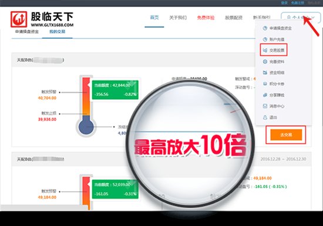
Task: Click the 积分卡券 card icon
Action: 265,84
